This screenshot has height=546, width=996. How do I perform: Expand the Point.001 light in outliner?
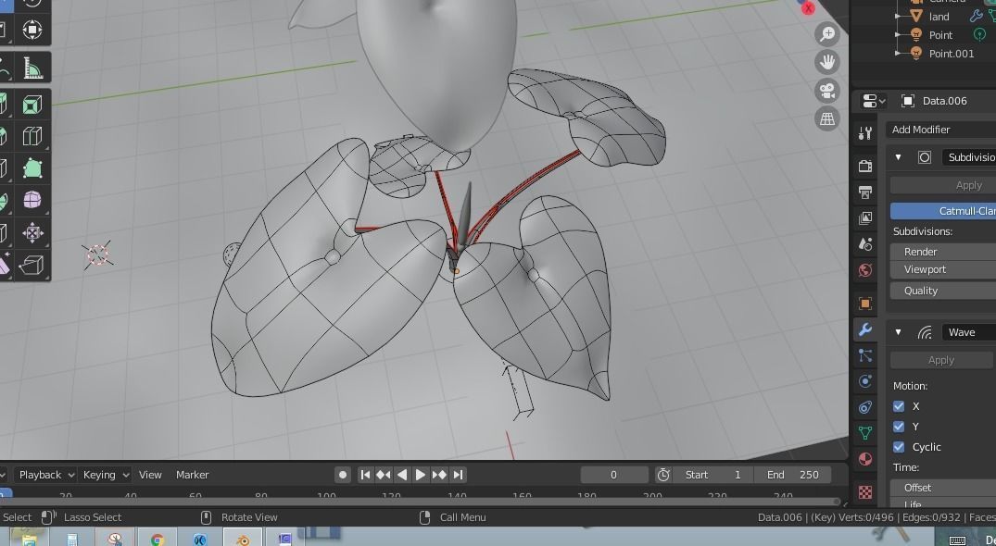click(x=898, y=54)
